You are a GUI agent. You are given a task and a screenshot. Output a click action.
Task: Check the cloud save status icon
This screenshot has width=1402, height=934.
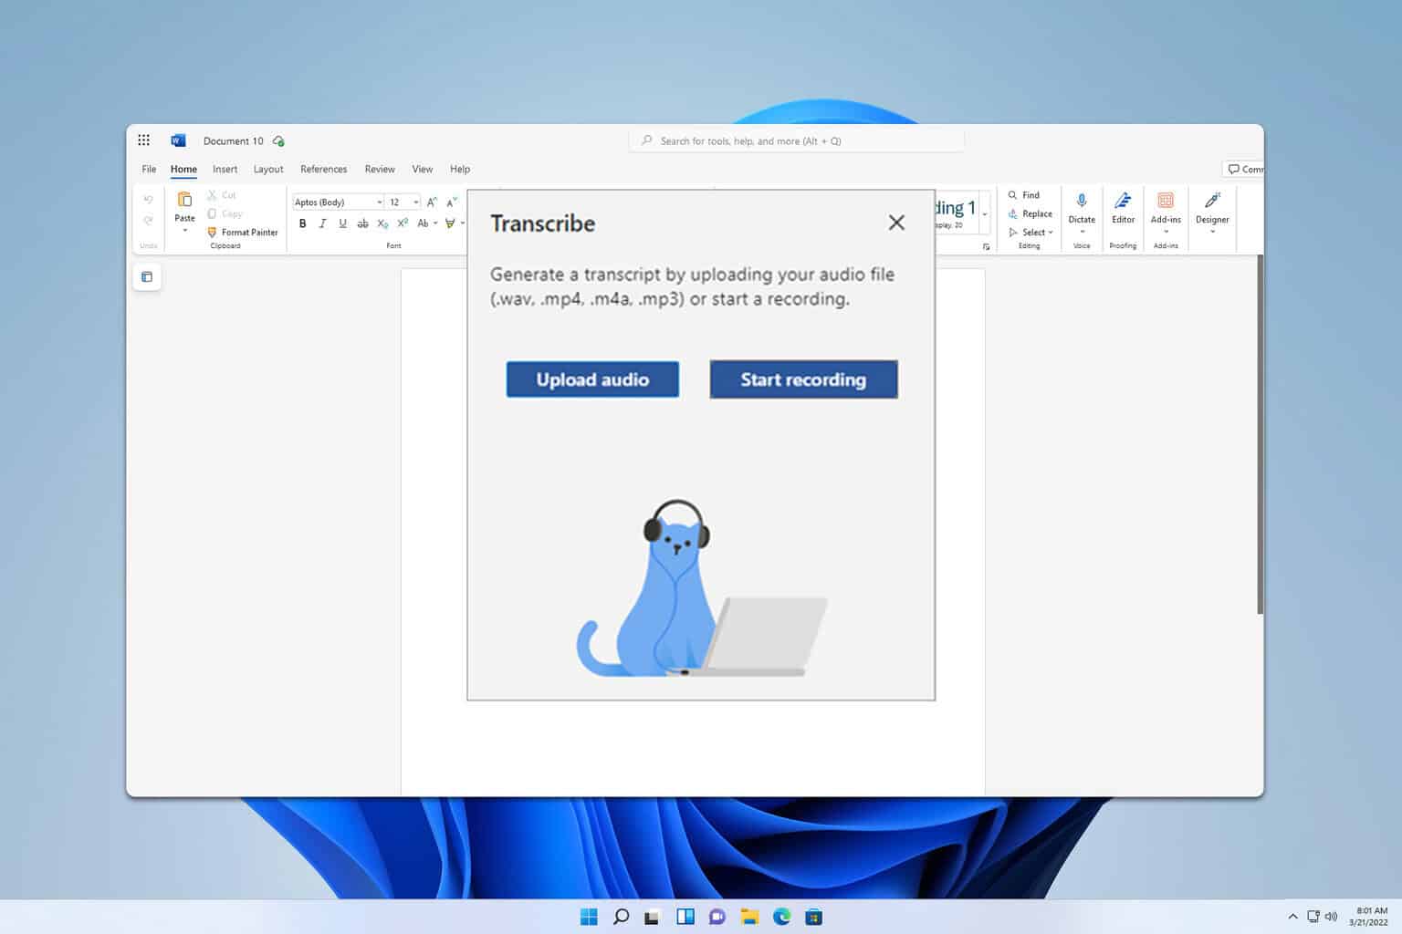coord(278,141)
